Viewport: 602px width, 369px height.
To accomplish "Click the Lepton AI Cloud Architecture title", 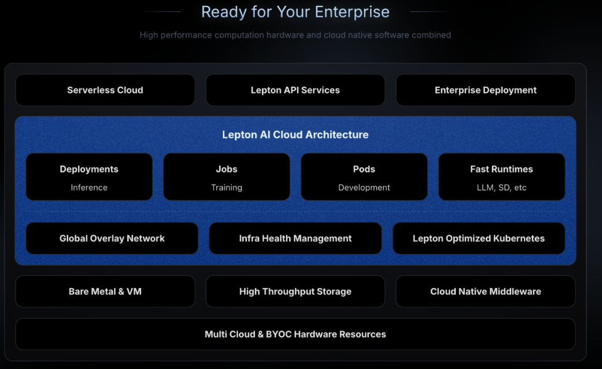I will click(x=295, y=135).
